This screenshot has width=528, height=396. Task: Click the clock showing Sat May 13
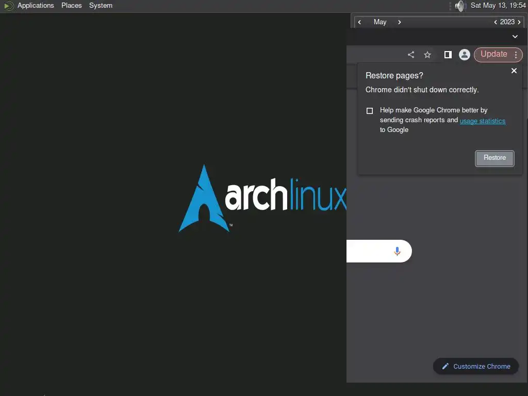[x=498, y=5]
